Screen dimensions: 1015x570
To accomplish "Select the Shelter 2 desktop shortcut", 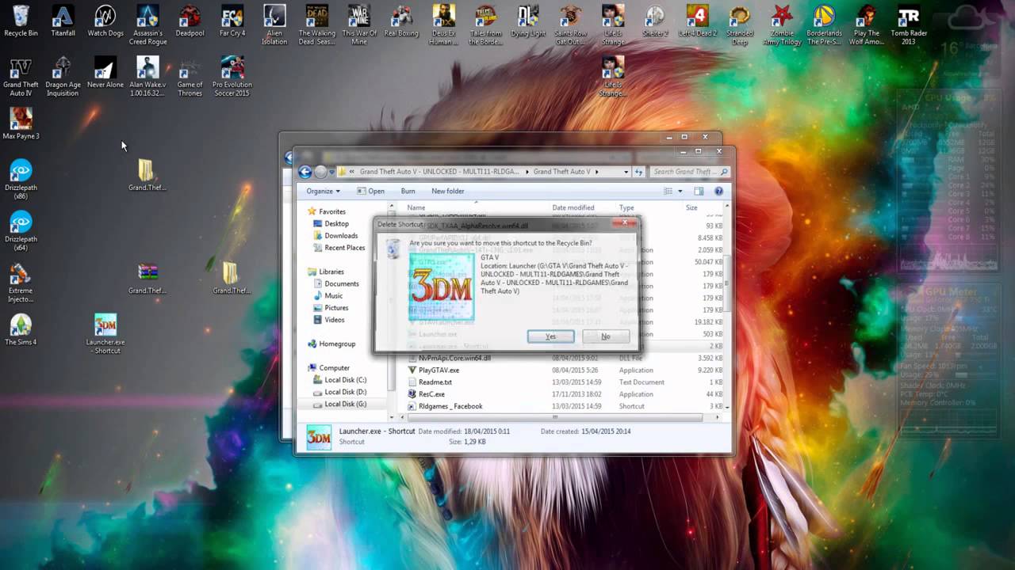I will pyautogui.click(x=655, y=21).
